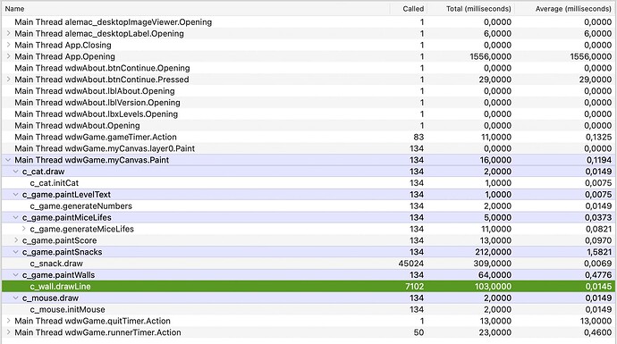Collapse the c_cat.draw node
This screenshot has height=344, width=617.
[x=16, y=172]
